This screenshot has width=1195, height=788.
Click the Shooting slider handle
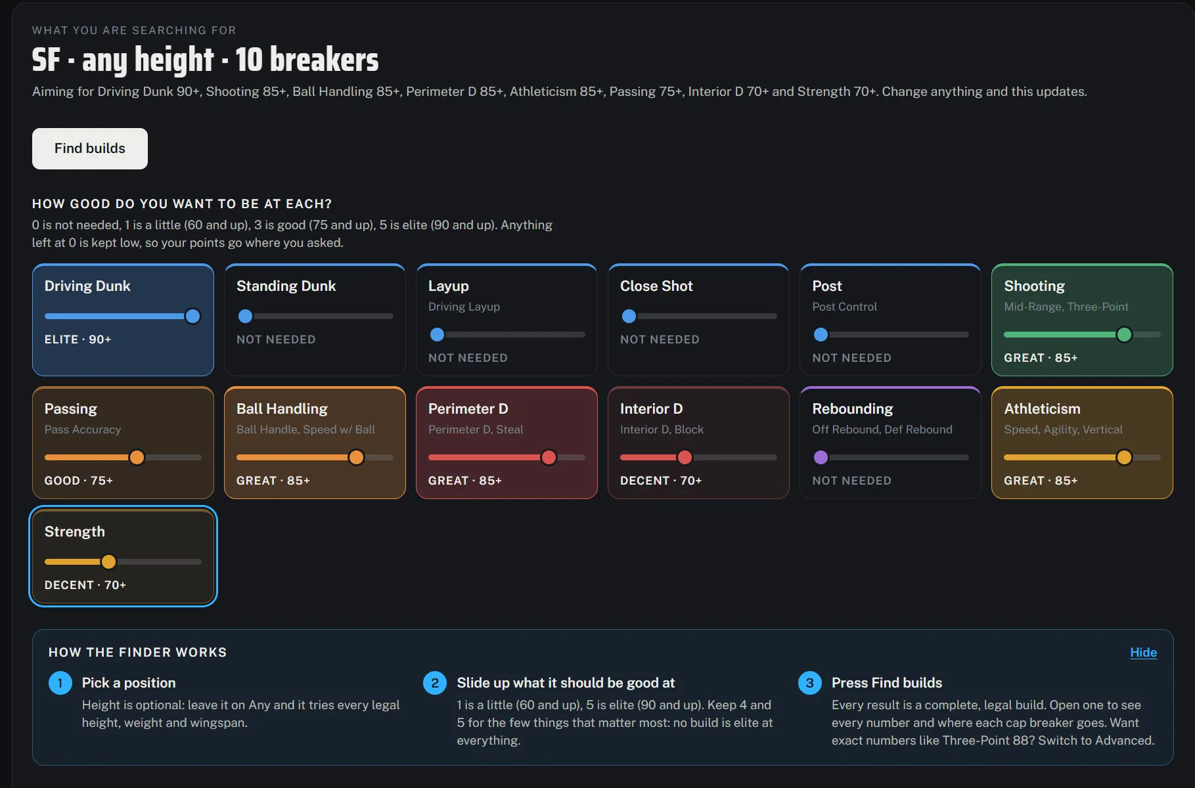1124,335
